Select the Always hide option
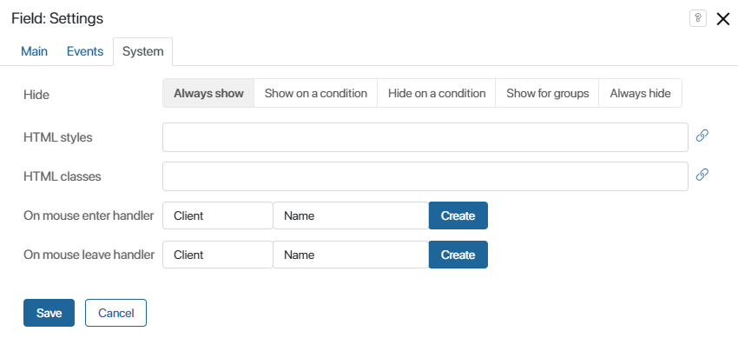The image size is (738, 338). pos(640,93)
